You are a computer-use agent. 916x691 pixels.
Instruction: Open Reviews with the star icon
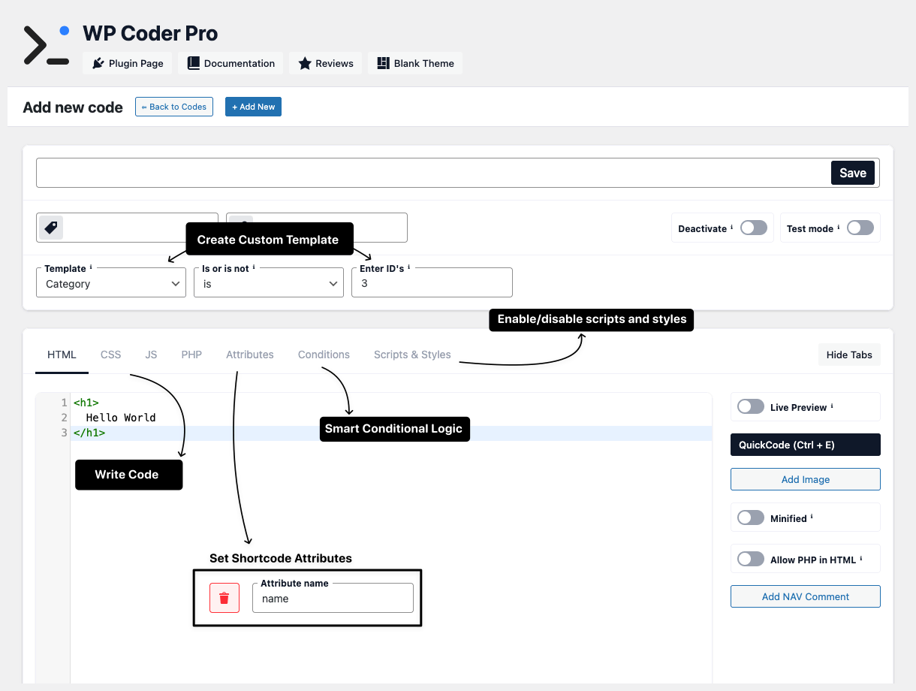(x=326, y=63)
